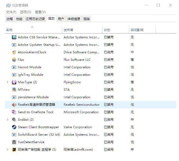Select the Steam Client Bootstrapper name
The width and height of the screenshot is (179, 161).
point(38,127)
